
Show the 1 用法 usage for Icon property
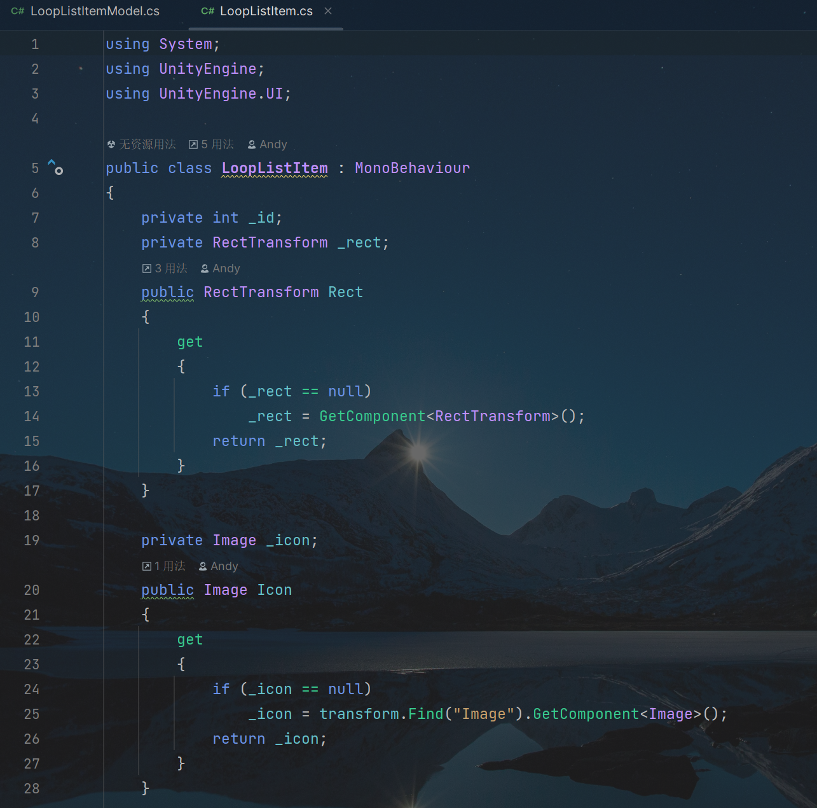click(x=163, y=566)
